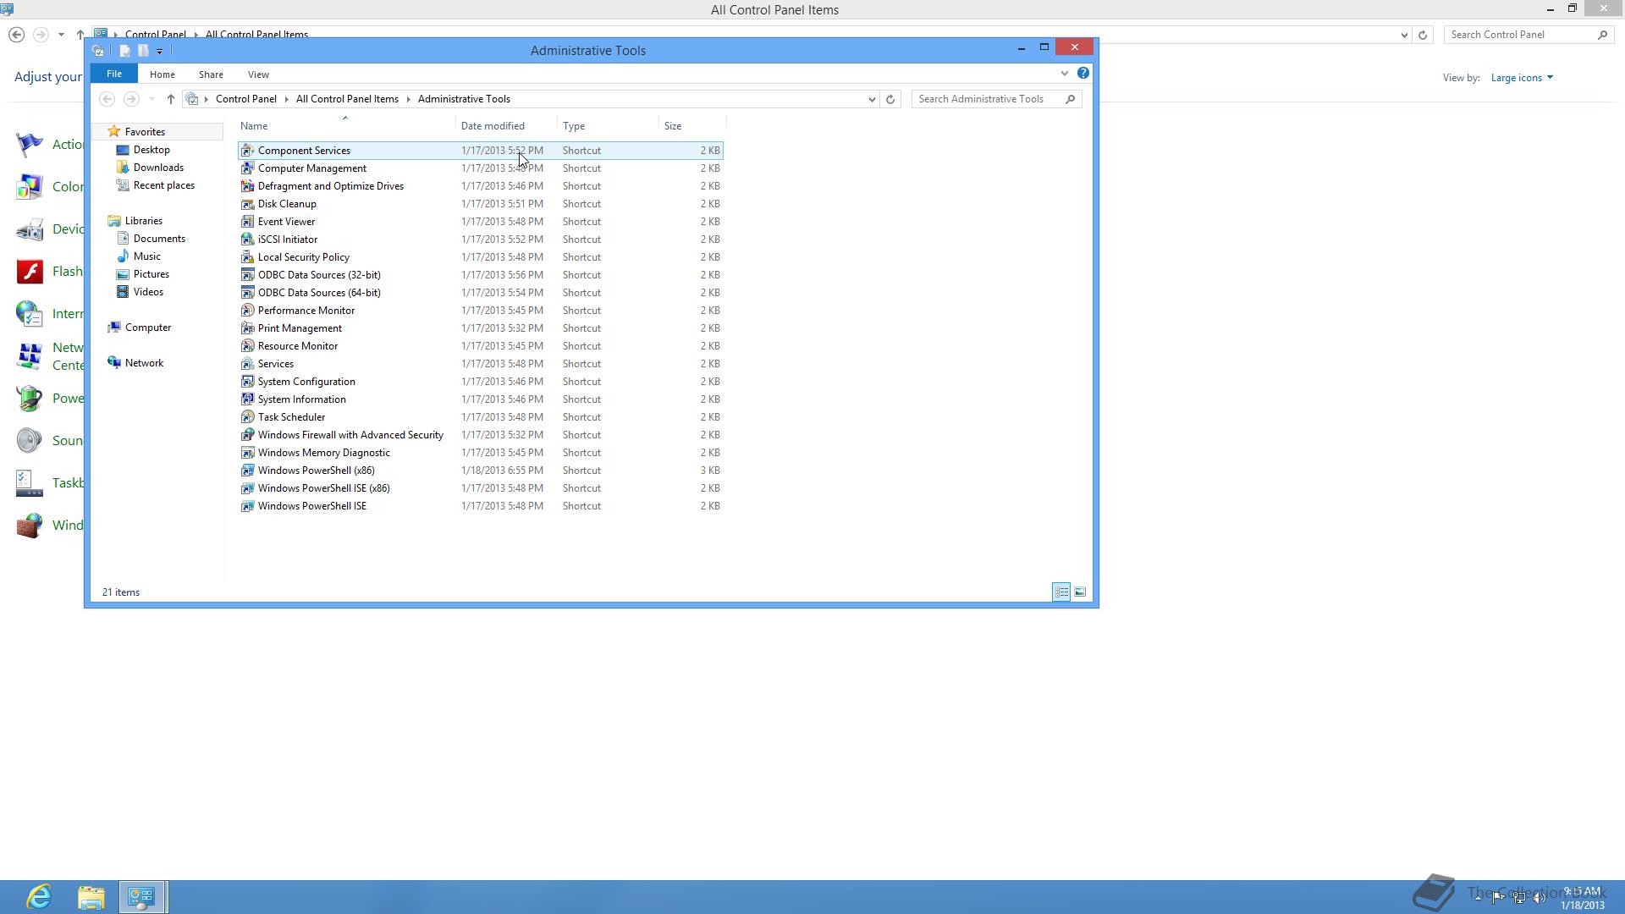Select Network in the navigation pane

[x=144, y=363]
